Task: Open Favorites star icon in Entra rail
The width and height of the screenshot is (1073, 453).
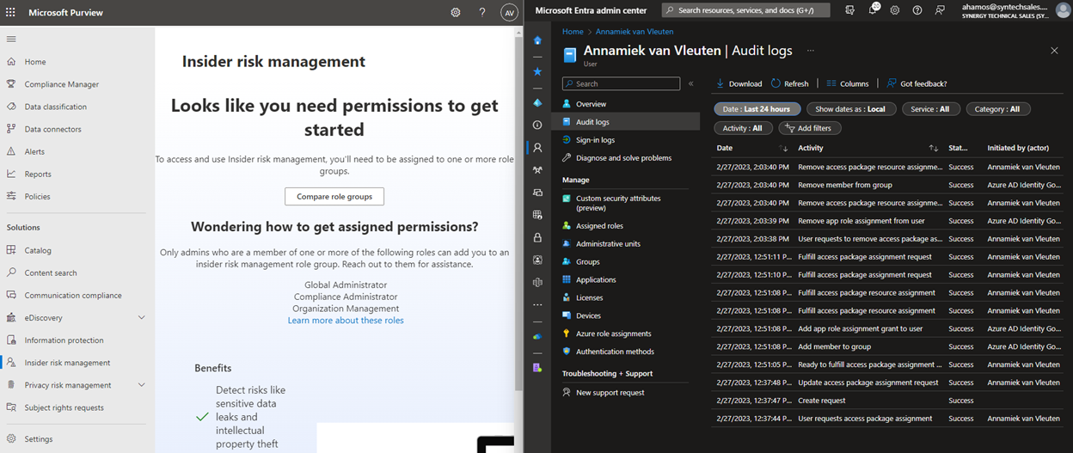Action: coord(537,71)
